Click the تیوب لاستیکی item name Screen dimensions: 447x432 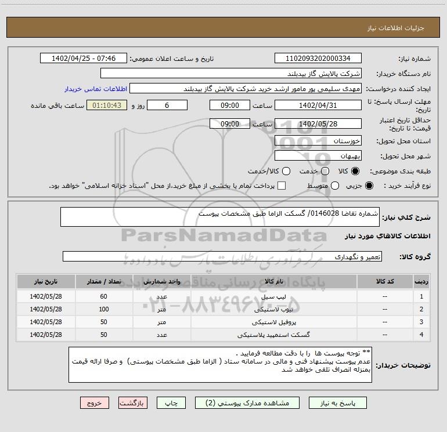pos(273,309)
